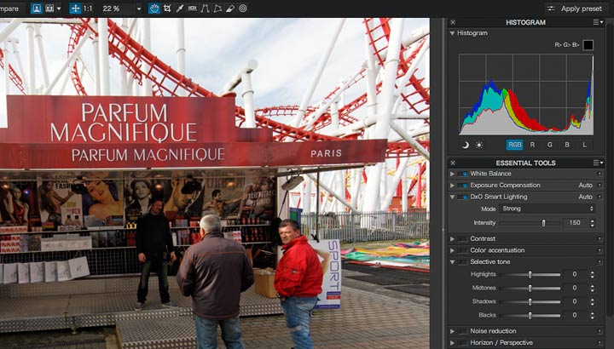The width and height of the screenshot is (614, 349).
Task: Click Auto next to Exposure Compensation
Action: 585,186
